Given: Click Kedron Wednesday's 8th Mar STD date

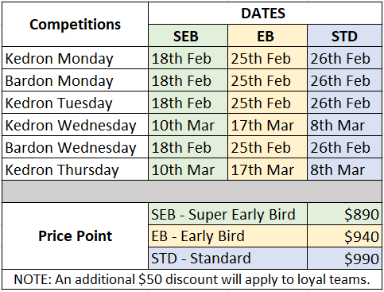Looking at the screenshot, I should click(344, 125).
